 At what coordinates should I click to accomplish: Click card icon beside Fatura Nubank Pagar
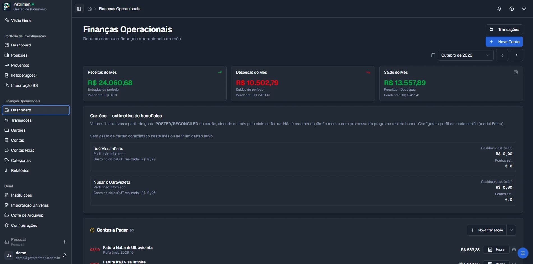click(514, 250)
